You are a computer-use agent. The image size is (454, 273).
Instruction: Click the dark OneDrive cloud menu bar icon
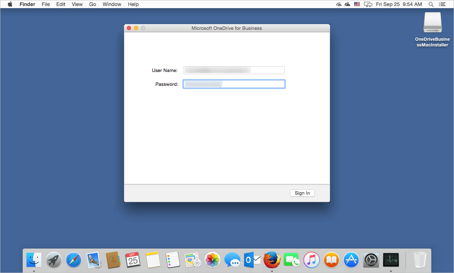347,4
